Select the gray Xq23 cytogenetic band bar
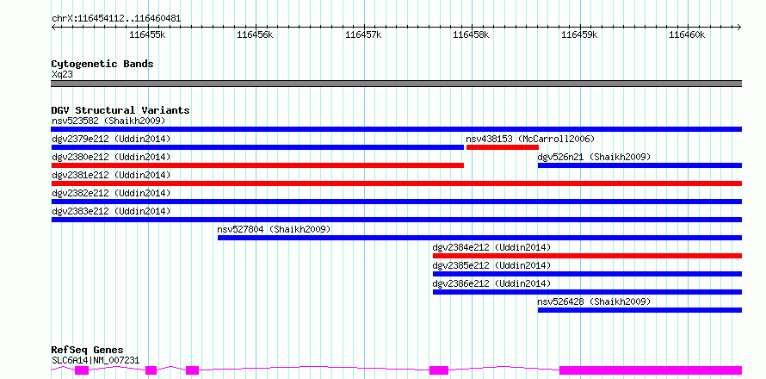 [x=397, y=84]
